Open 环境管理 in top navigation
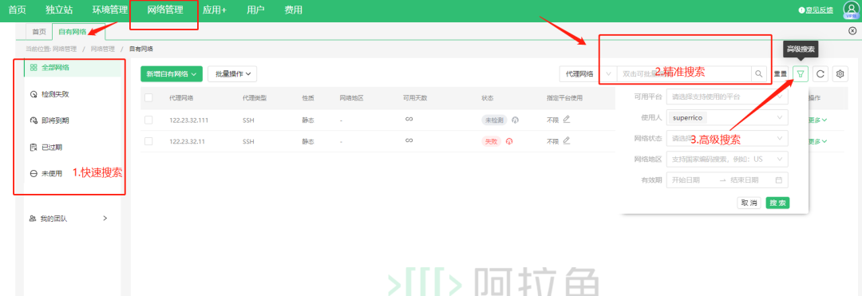 point(110,10)
